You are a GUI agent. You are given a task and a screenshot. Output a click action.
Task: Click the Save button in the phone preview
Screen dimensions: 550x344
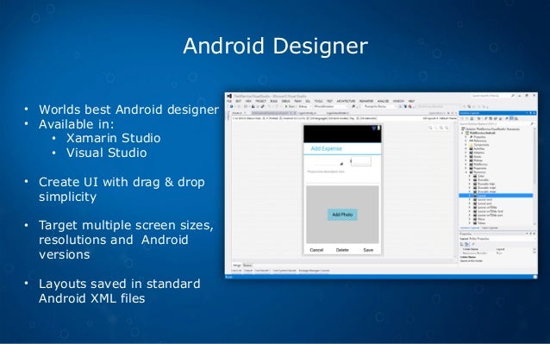tap(368, 250)
